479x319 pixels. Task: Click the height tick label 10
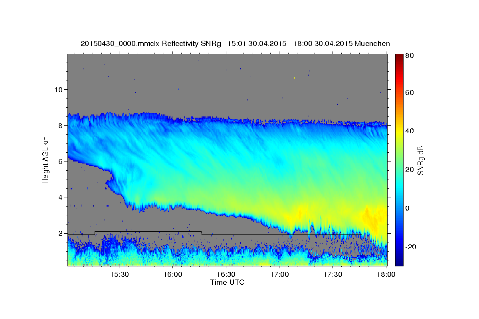pos(59,89)
